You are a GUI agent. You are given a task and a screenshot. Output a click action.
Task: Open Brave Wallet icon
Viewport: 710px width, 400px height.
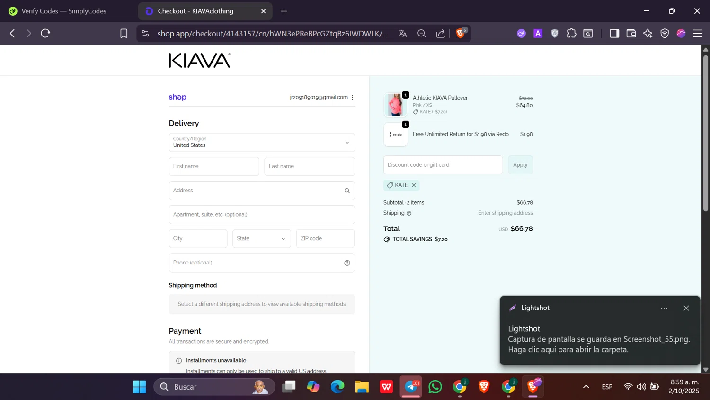(631, 33)
